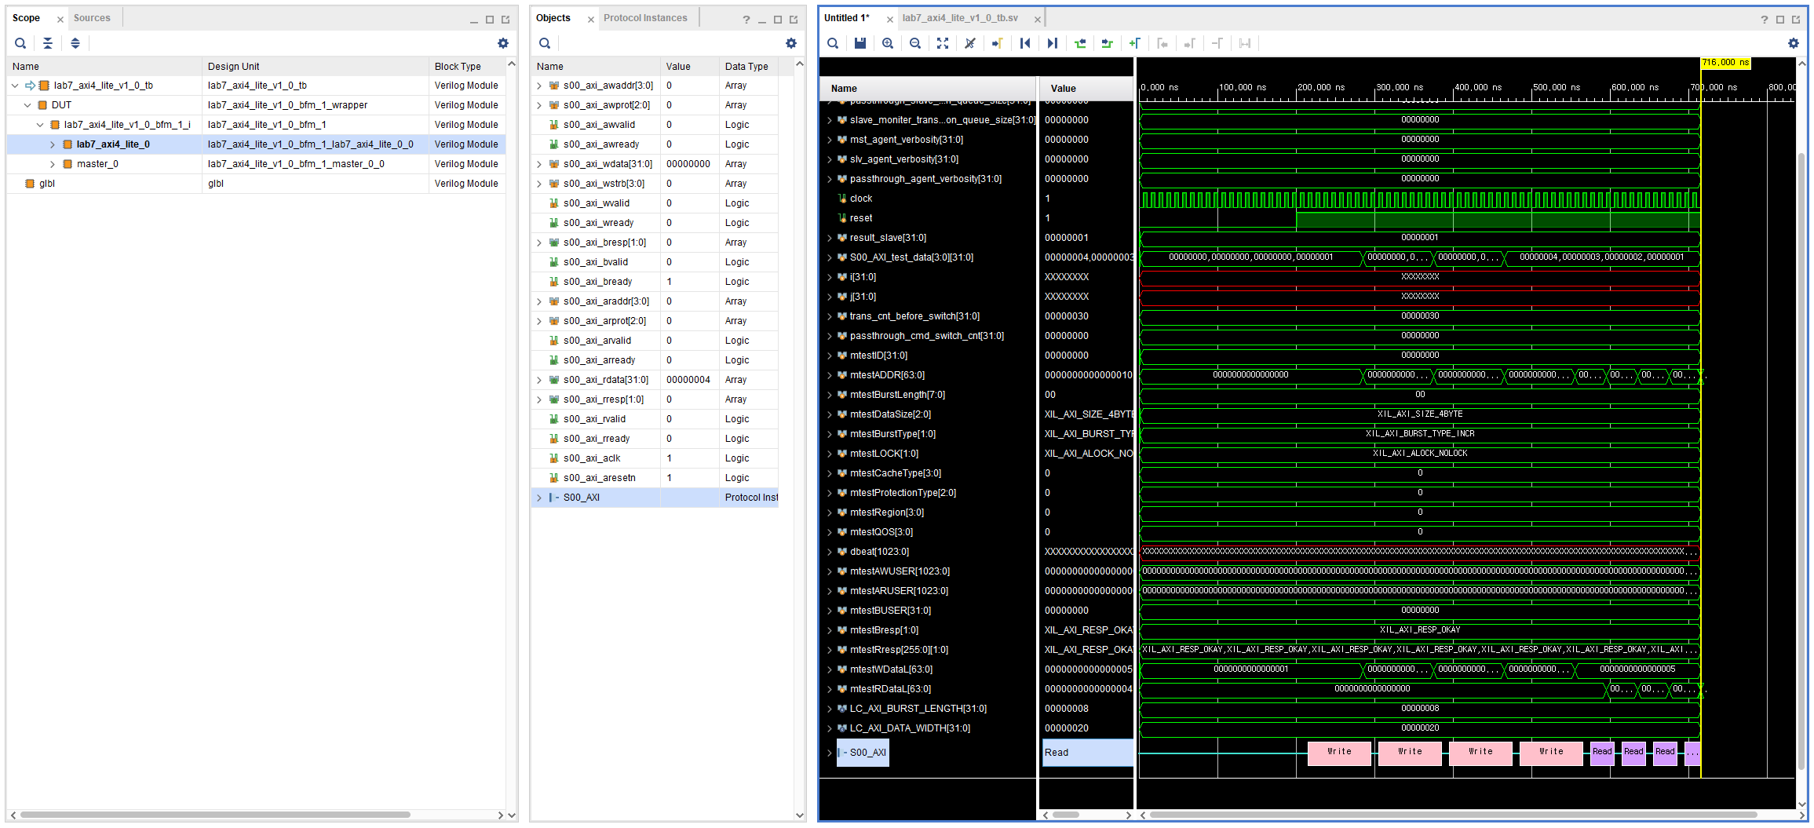1814x828 pixels.
Task: Switch to the Protocol Instances tab
Action: pyautogui.click(x=645, y=18)
